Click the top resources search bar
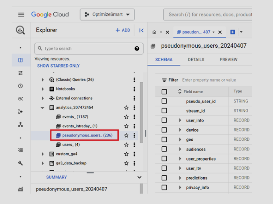Image resolution: width=273 pixels, height=204 pixels. click(208, 14)
